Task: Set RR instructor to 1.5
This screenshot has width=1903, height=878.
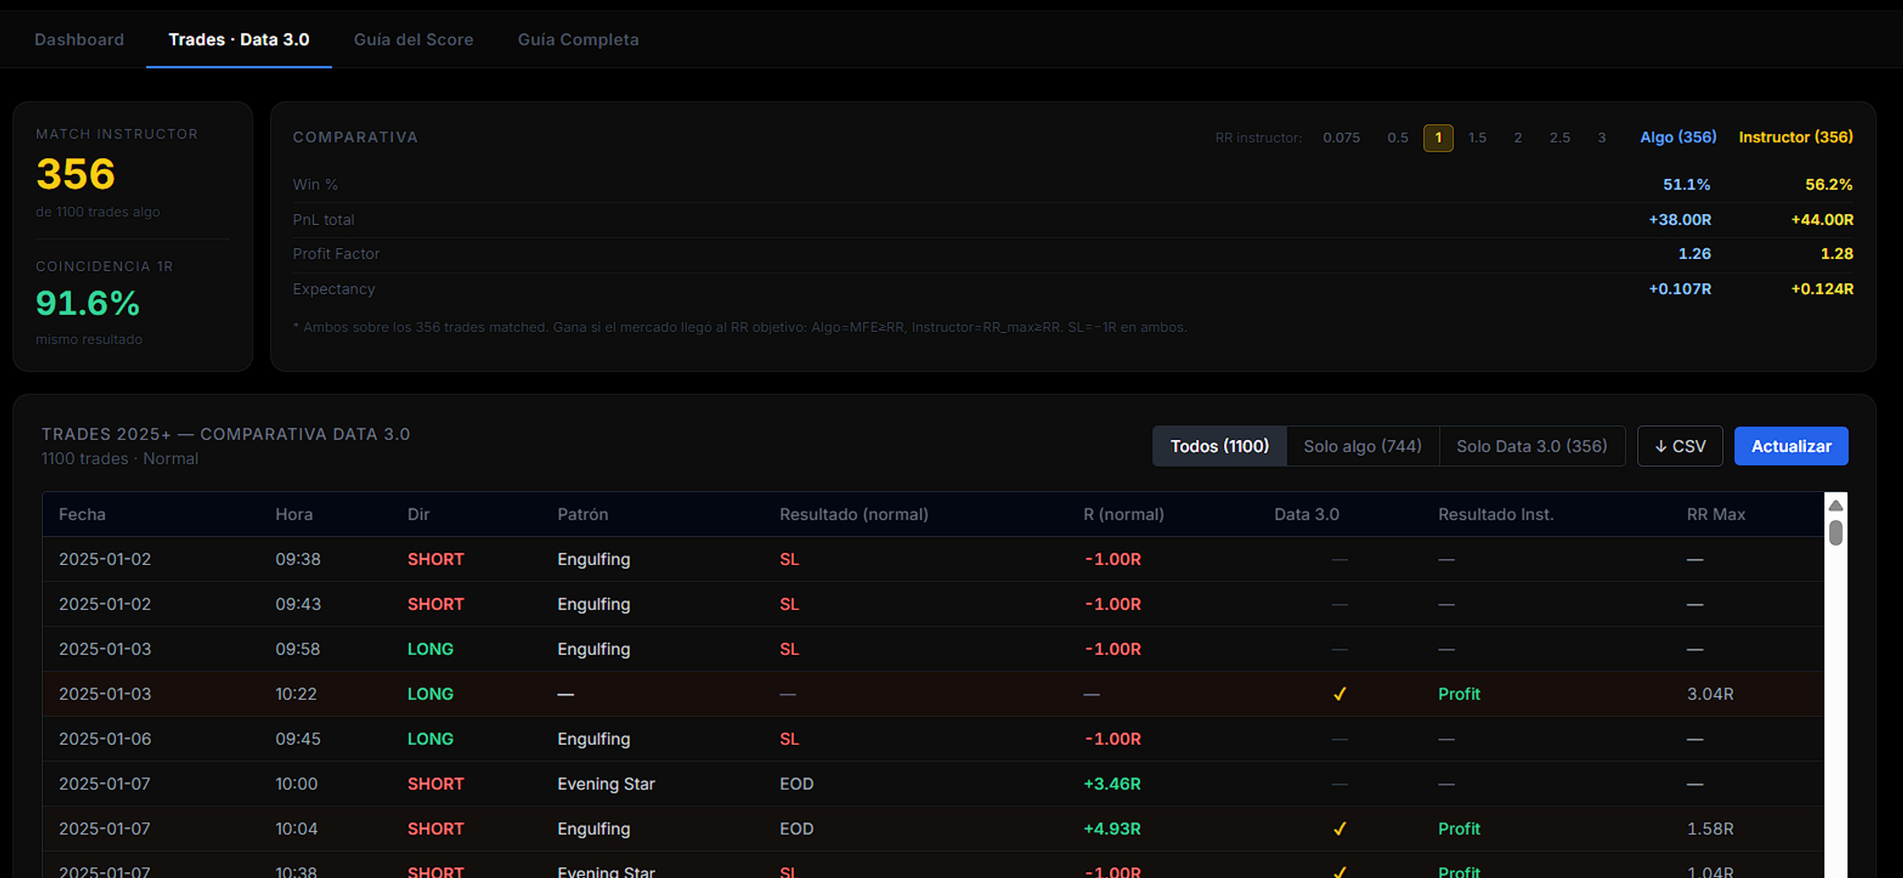Action: coord(1477,137)
